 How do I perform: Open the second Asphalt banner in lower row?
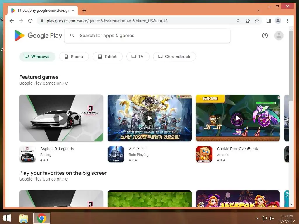(61, 199)
